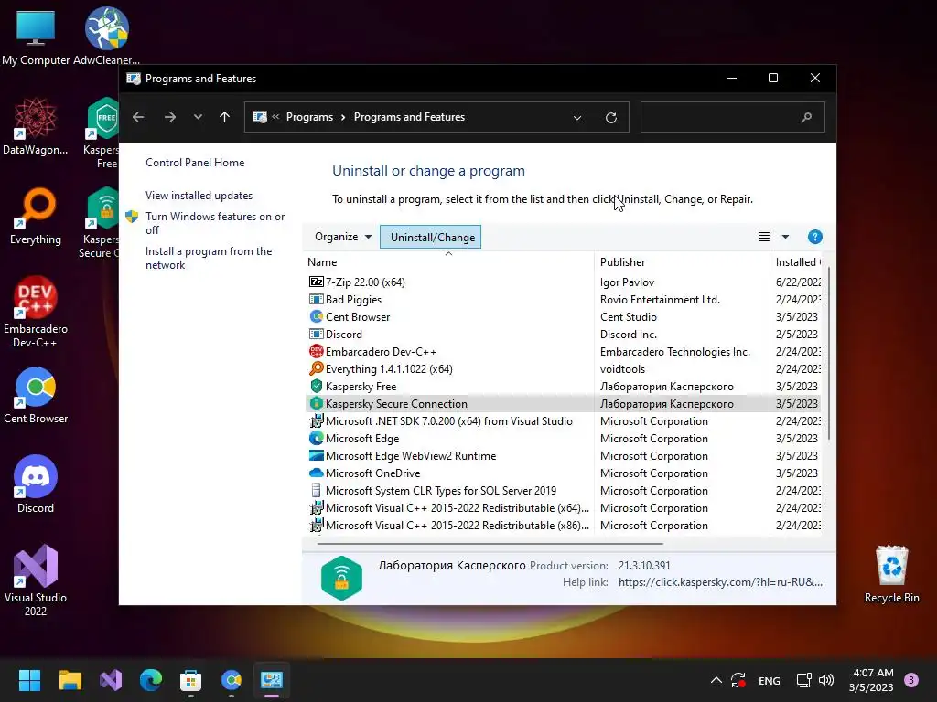Click the search box in Programs and Features
The image size is (937, 702).
point(733,117)
